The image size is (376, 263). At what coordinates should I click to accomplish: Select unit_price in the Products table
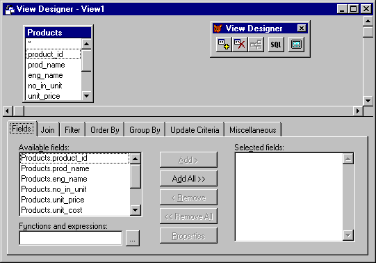[54, 96]
